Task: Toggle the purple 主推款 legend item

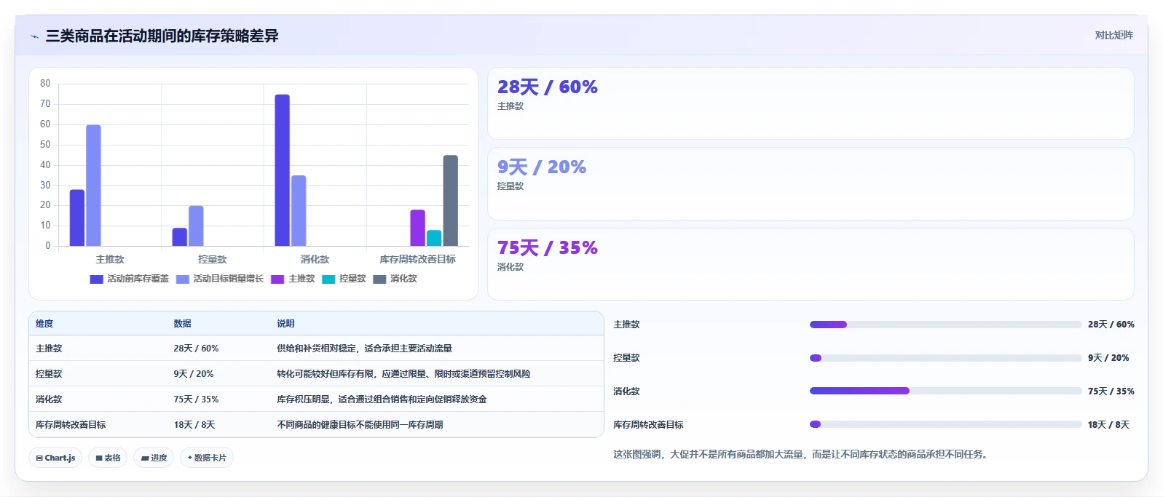Action: coord(293,279)
